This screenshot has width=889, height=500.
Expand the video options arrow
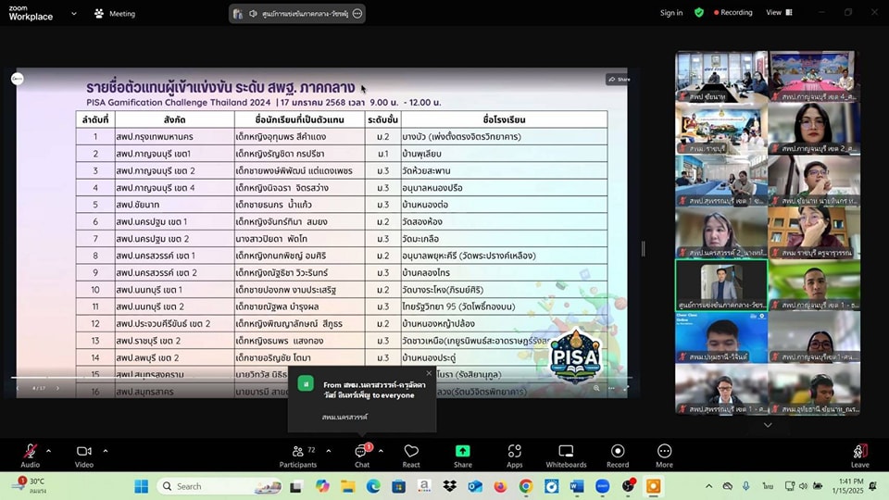(x=106, y=451)
